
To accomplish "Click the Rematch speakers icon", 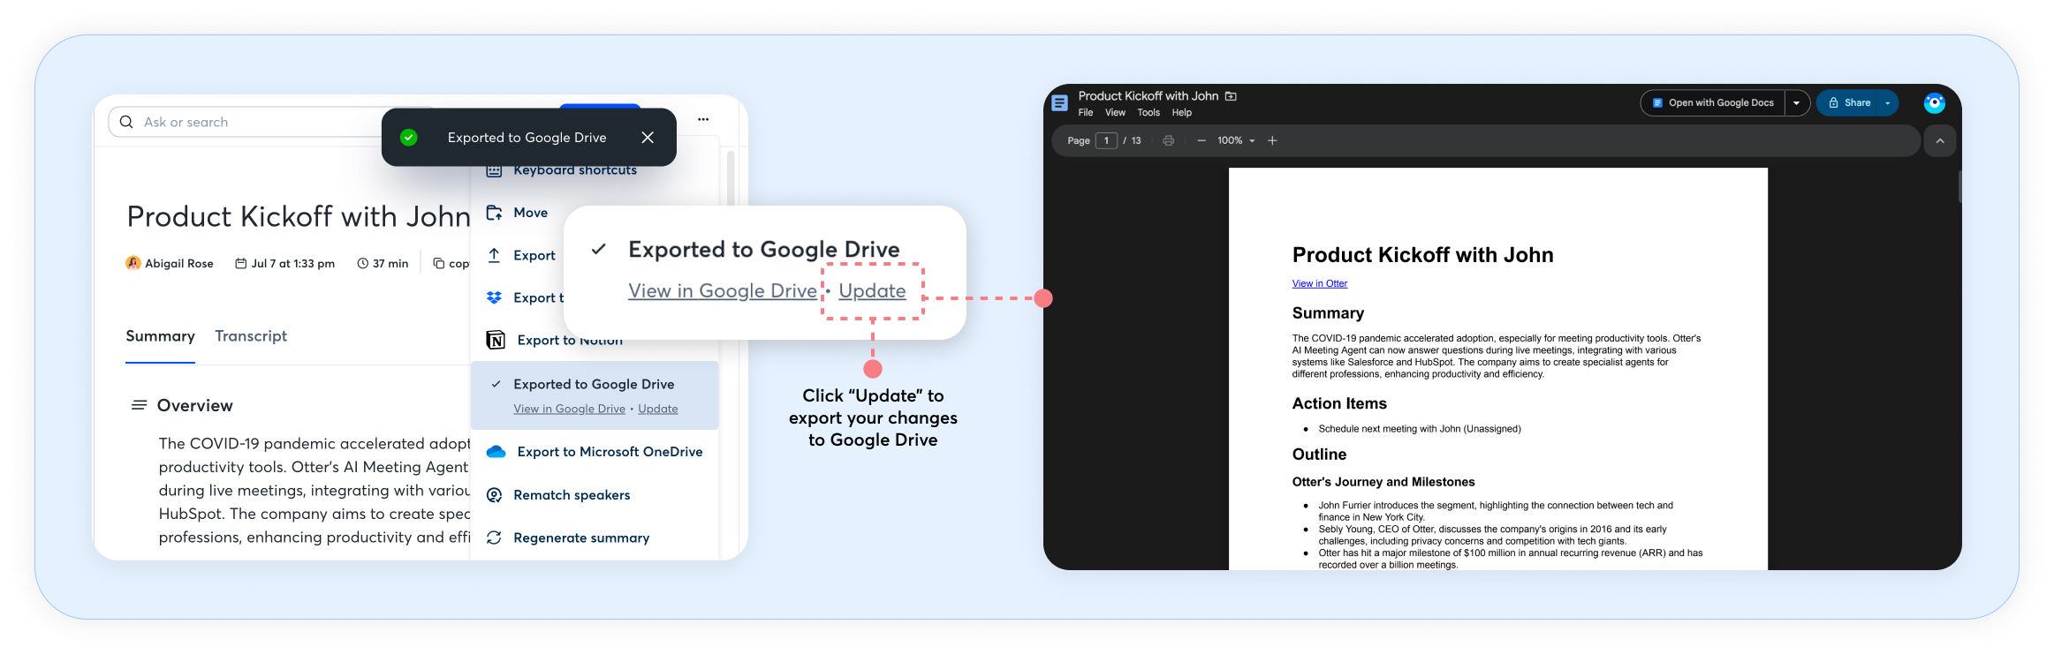I will 495,495.
